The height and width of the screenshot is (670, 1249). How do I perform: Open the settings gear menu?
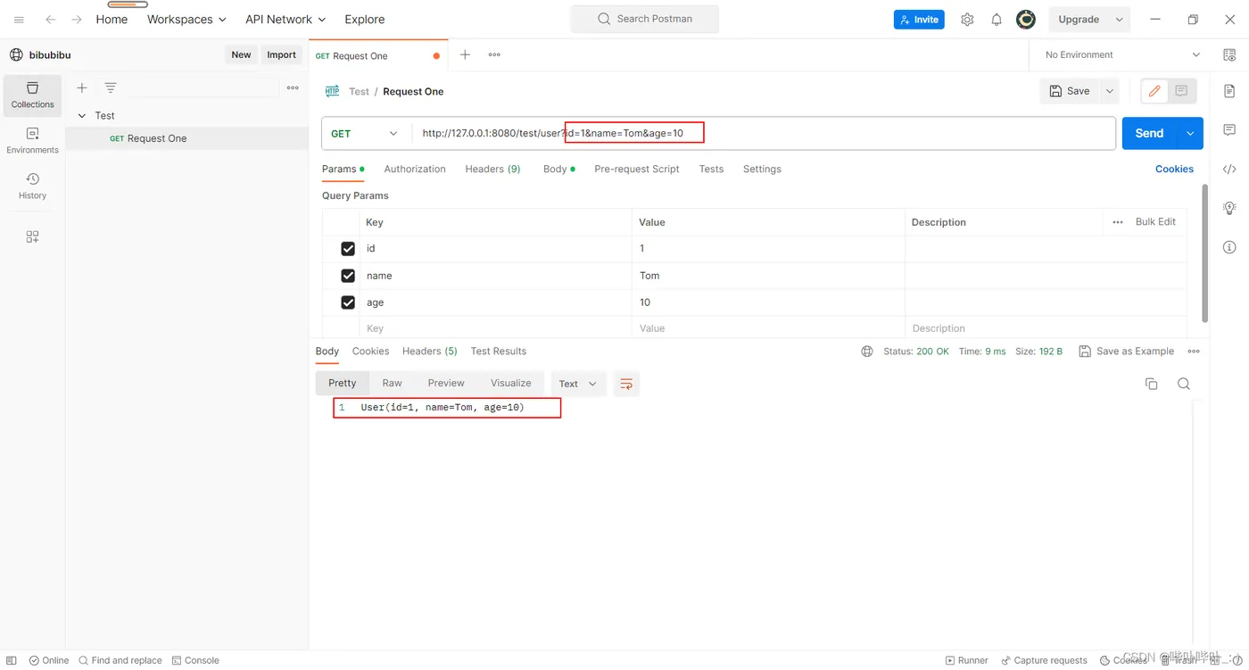(967, 20)
